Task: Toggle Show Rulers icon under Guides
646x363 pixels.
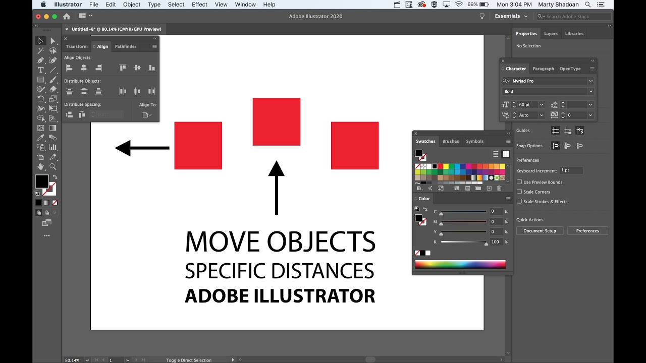Action: (x=555, y=131)
